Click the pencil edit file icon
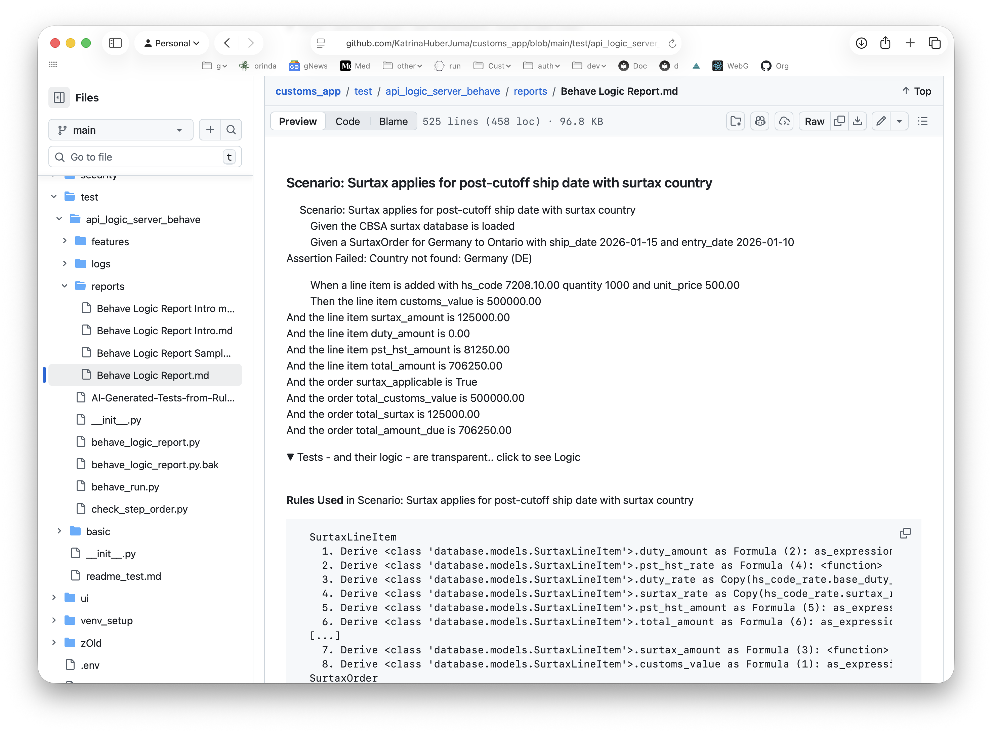This screenshot has height=733, width=992. [x=881, y=121]
